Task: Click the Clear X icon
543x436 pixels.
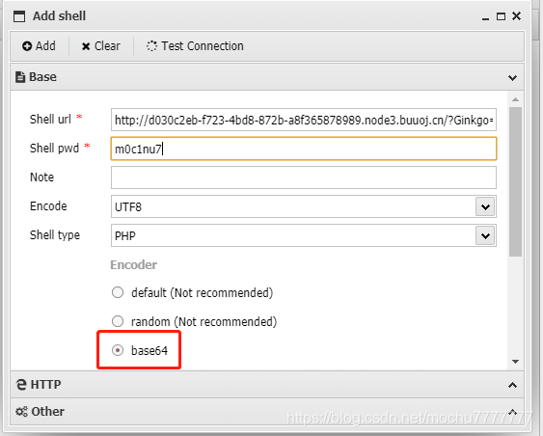Action: pyautogui.click(x=86, y=46)
